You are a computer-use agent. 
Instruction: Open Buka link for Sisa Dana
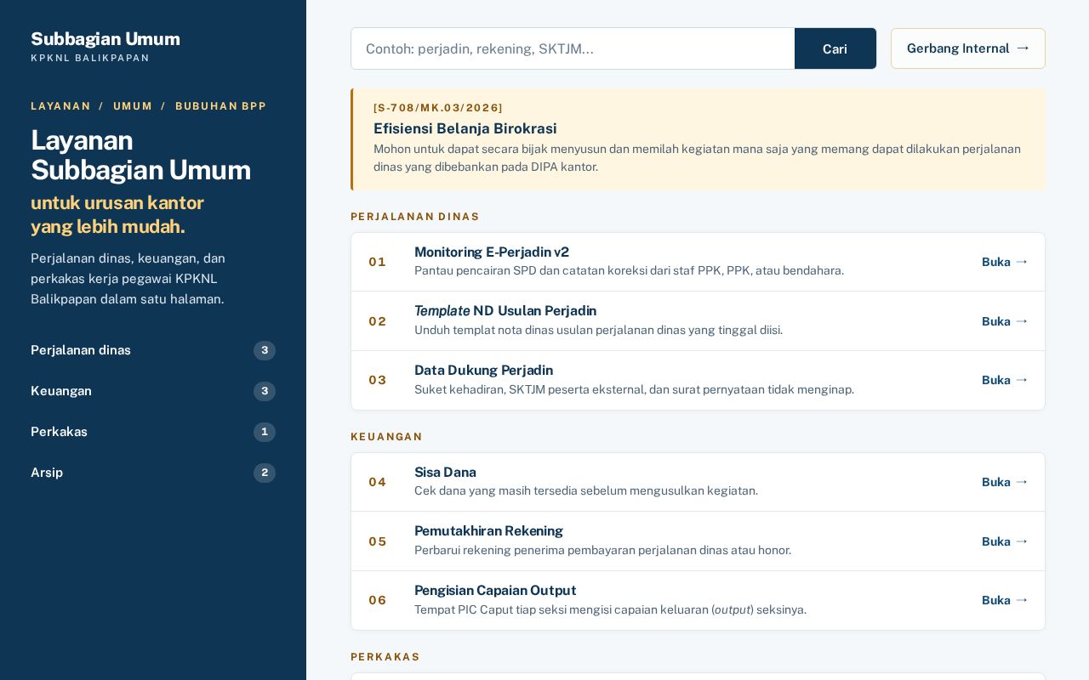coord(1005,482)
